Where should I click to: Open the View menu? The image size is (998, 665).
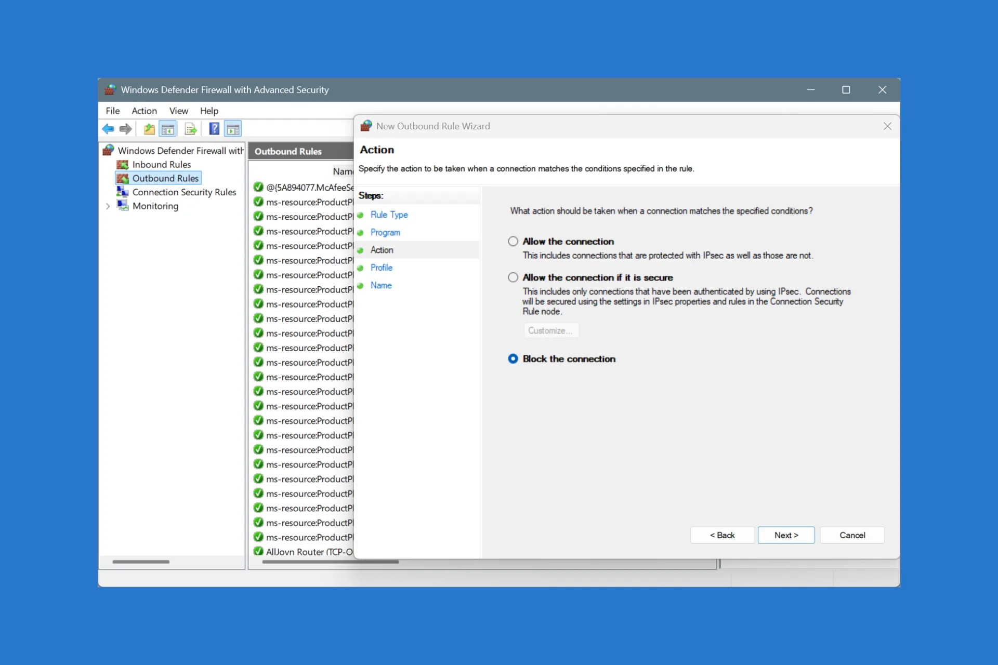click(x=178, y=111)
